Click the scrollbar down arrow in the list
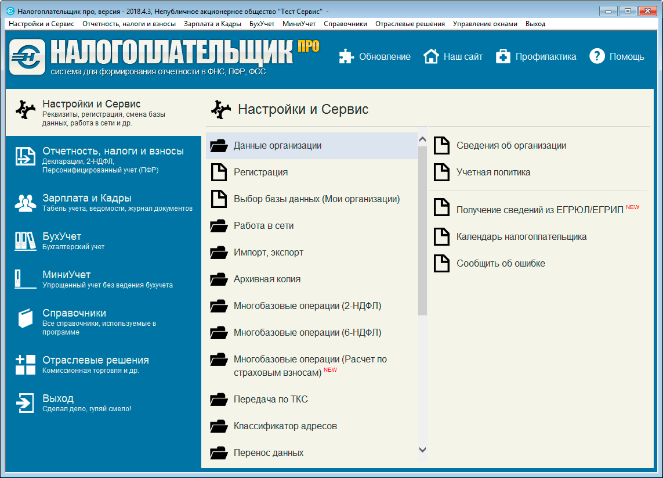The width and height of the screenshot is (663, 478). click(x=422, y=450)
